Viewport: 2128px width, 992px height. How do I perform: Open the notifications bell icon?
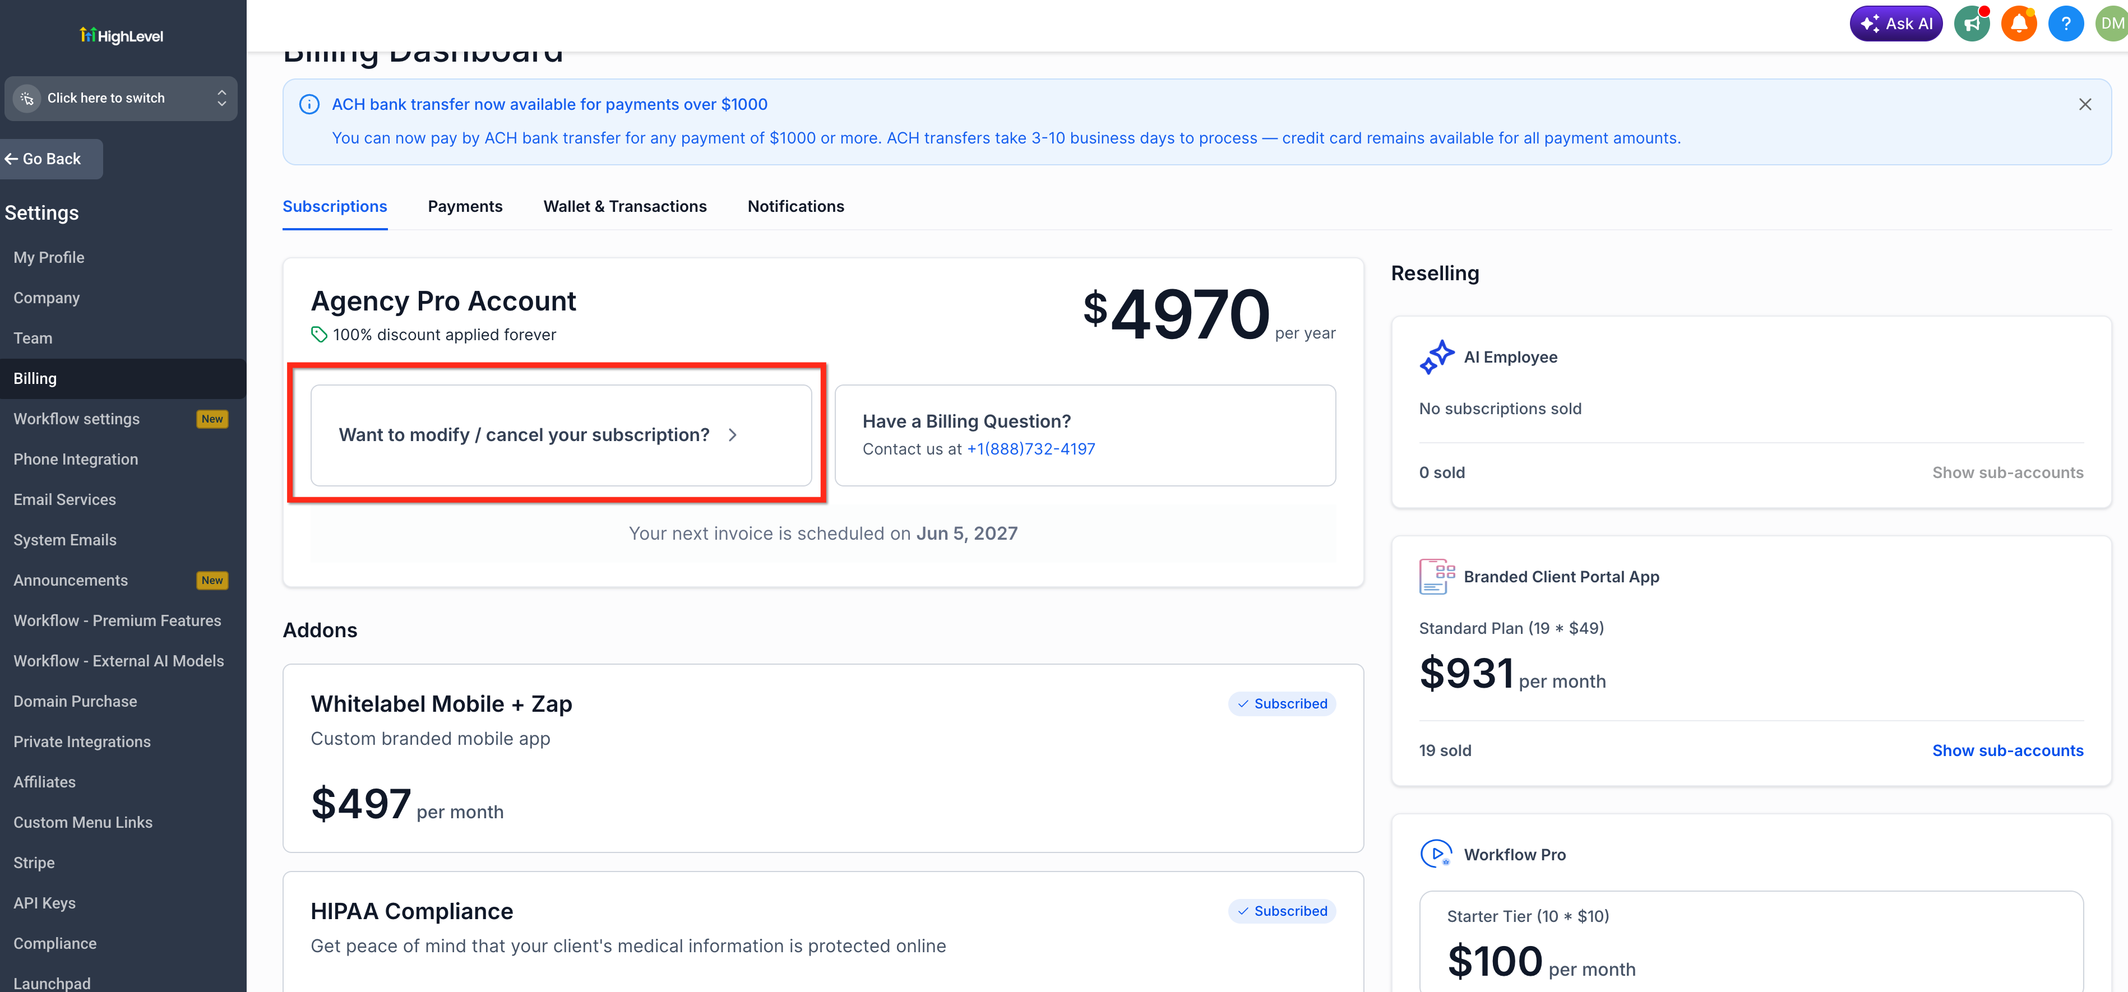(2019, 23)
